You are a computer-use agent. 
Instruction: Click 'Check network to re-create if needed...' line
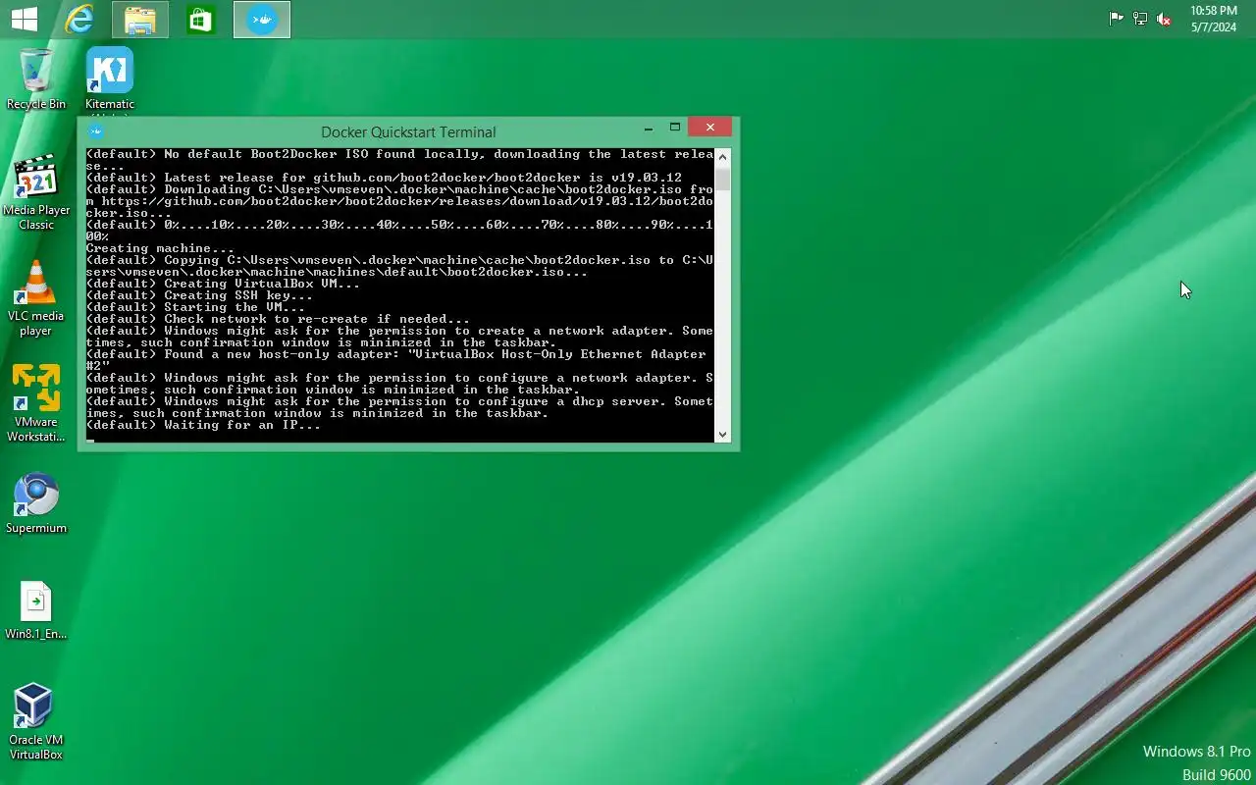[x=278, y=319]
